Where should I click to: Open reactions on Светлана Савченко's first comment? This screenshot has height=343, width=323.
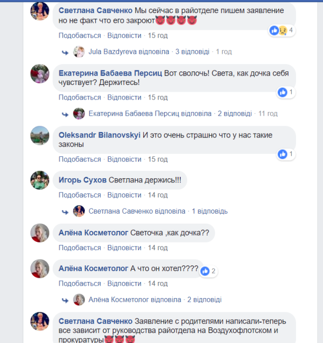[x=282, y=30]
